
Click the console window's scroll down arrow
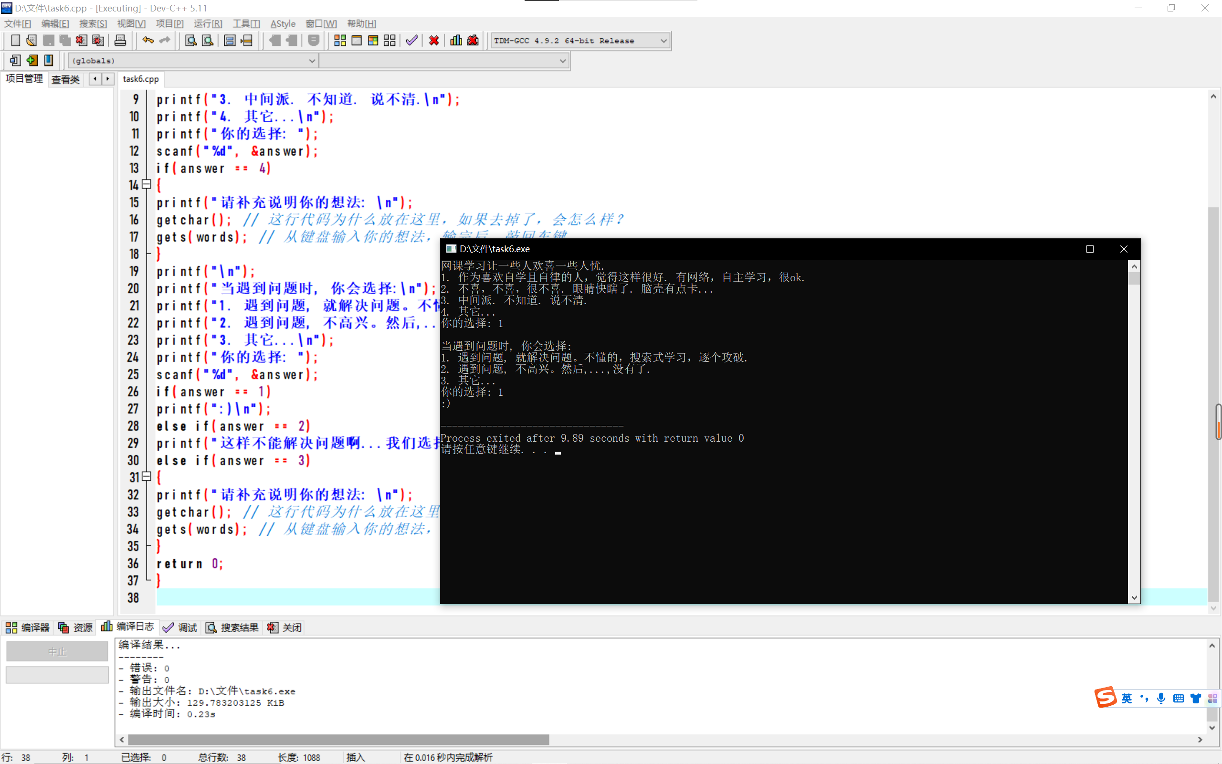tap(1134, 597)
